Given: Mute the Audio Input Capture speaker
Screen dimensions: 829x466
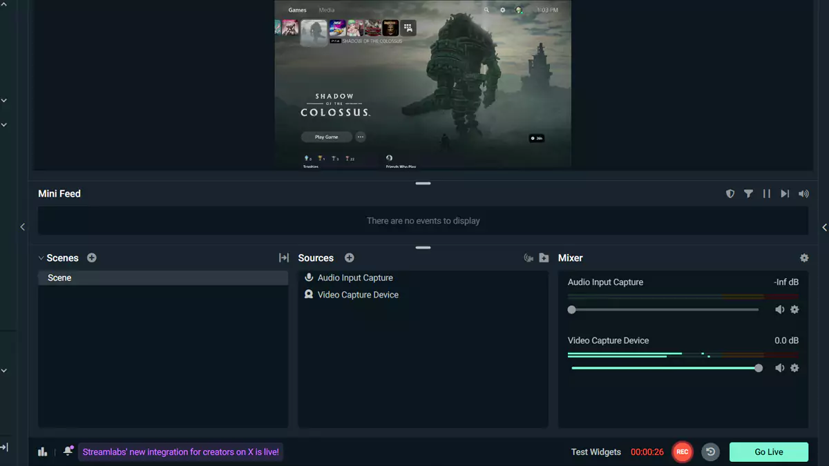Looking at the screenshot, I should pos(779,309).
